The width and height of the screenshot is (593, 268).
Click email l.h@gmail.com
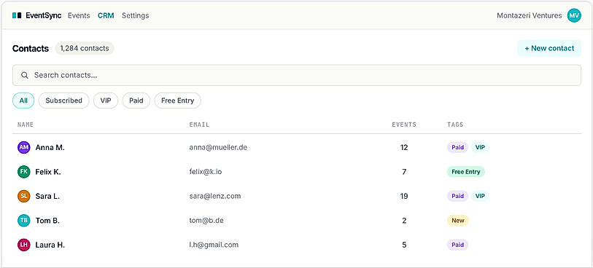pos(214,245)
